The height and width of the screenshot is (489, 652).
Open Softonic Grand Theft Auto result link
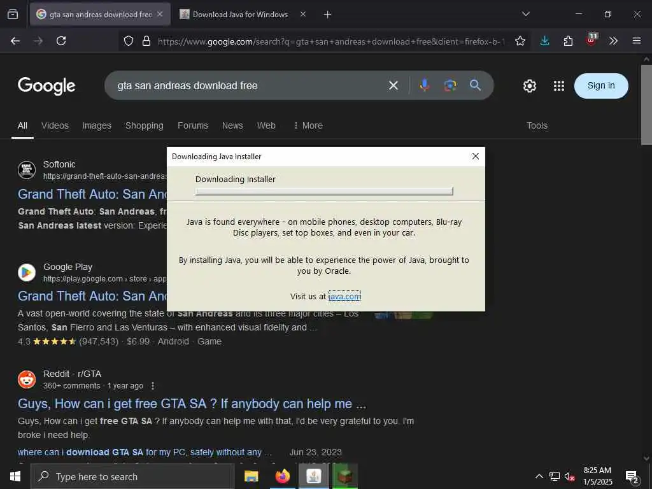click(92, 194)
